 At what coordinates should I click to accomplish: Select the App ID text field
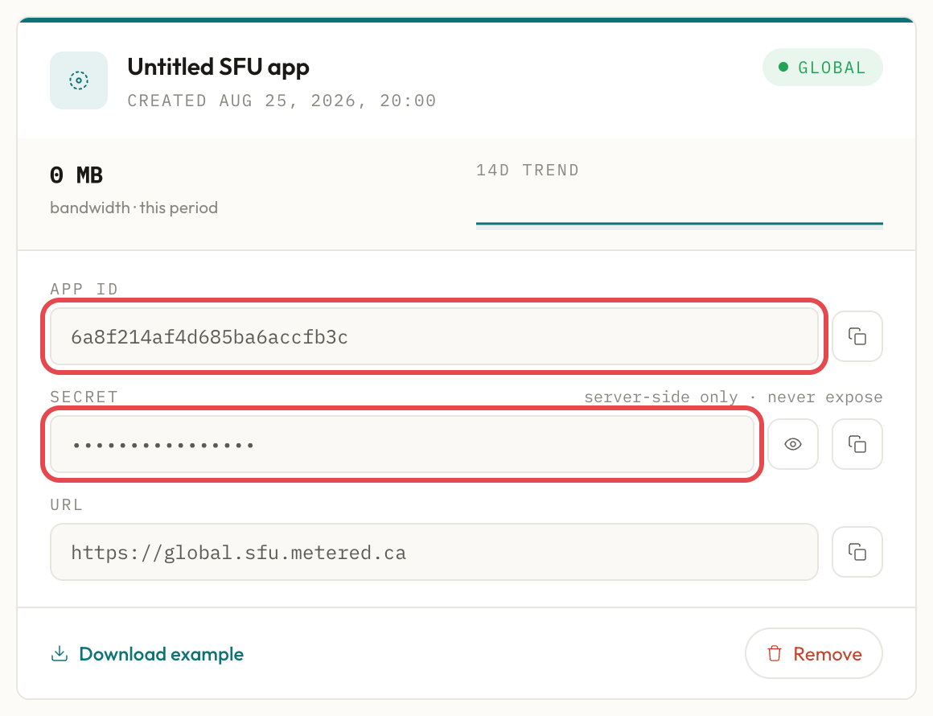pos(434,336)
